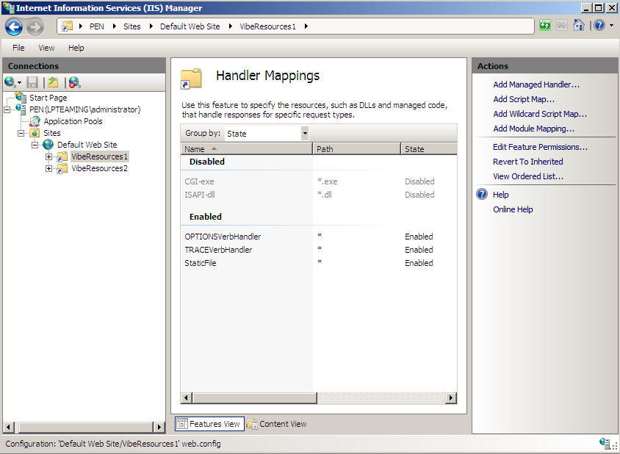Image resolution: width=620 pixels, height=454 pixels.
Task: Open the address bar arrow after Sites
Action: [x=151, y=26]
